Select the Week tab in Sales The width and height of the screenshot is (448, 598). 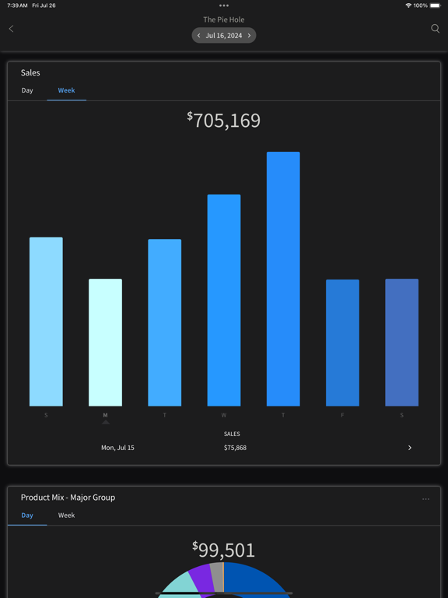tap(66, 90)
